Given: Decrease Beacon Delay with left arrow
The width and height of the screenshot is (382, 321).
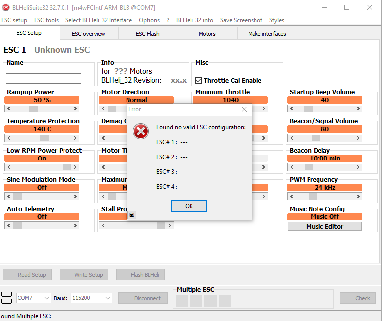Looking at the screenshot, I should pyautogui.click(x=292, y=167).
